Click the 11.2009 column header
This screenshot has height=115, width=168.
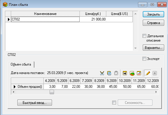pos(139,81)
